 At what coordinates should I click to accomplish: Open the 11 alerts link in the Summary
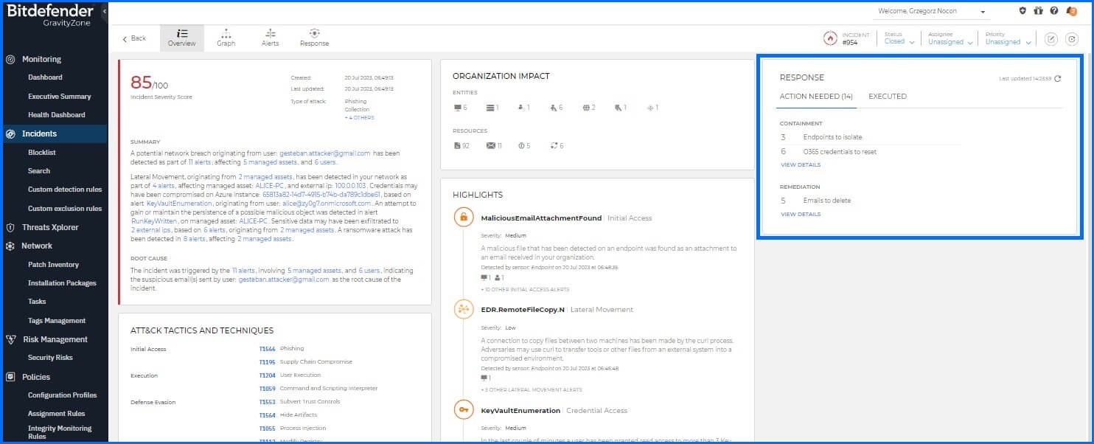pos(201,162)
